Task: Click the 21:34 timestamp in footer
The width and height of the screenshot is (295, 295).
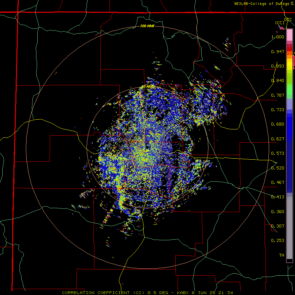Action: click(226, 293)
